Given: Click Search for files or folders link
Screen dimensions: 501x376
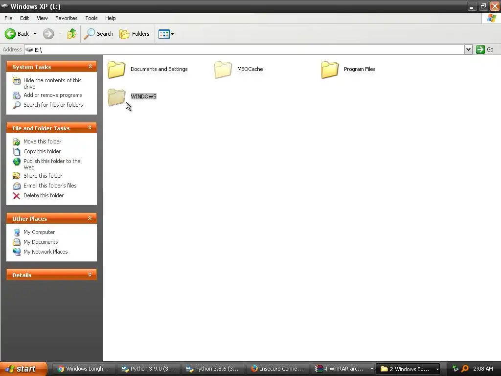Looking at the screenshot, I should [x=53, y=105].
